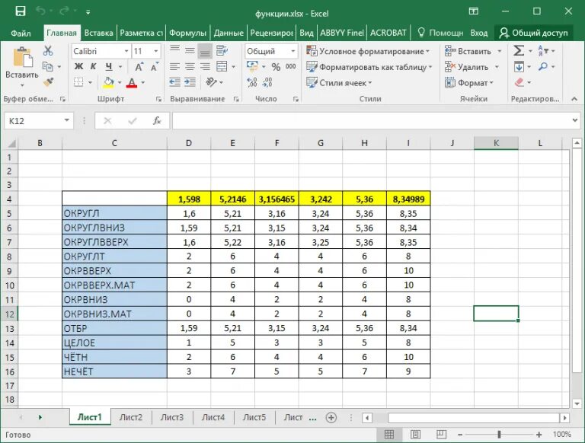The height and width of the screenshot is (443, 585).
Task: Align text to the top
Action: tap(174, 51)
